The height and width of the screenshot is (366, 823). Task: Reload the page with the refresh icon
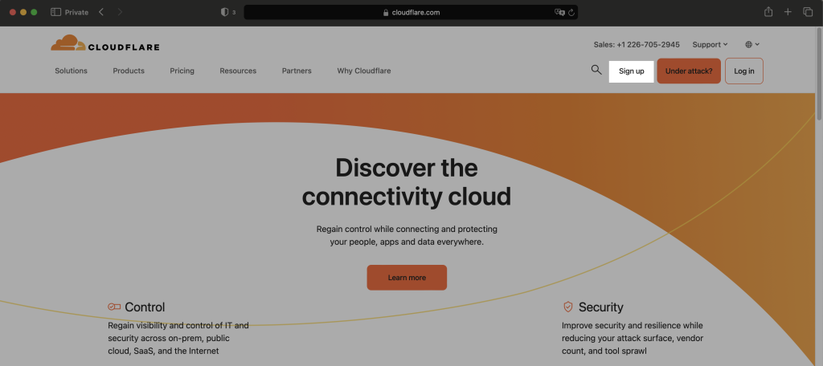pos(571,13)
